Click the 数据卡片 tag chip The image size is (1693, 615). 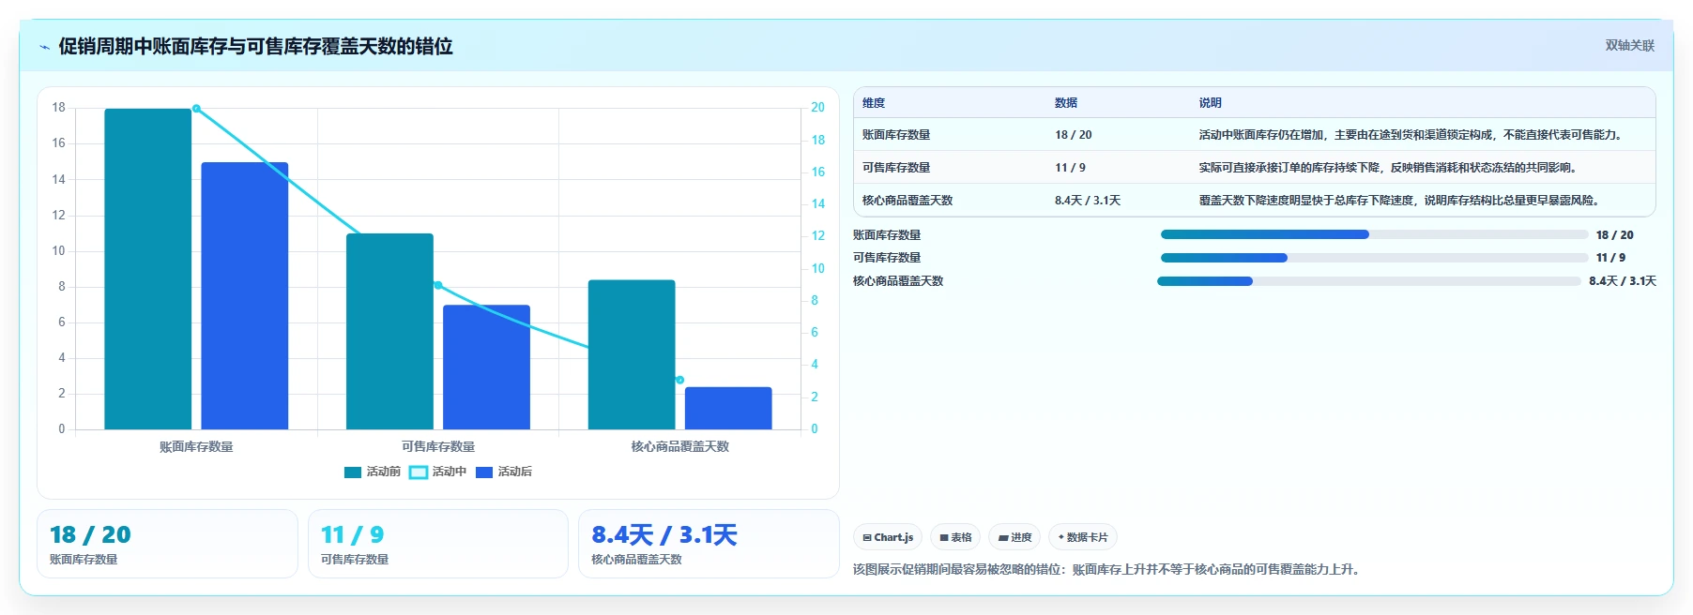(1083, 537)
